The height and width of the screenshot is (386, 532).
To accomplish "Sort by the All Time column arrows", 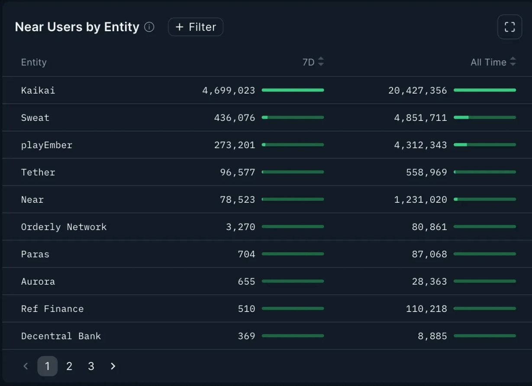I will 513,62.
